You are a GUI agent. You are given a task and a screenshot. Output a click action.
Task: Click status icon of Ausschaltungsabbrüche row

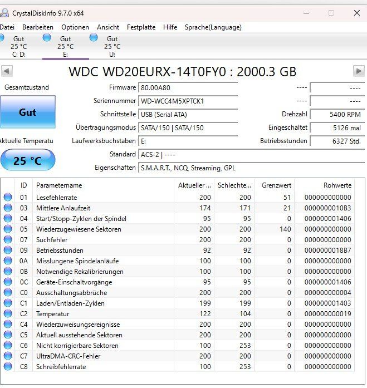click(x=8, y=292)
